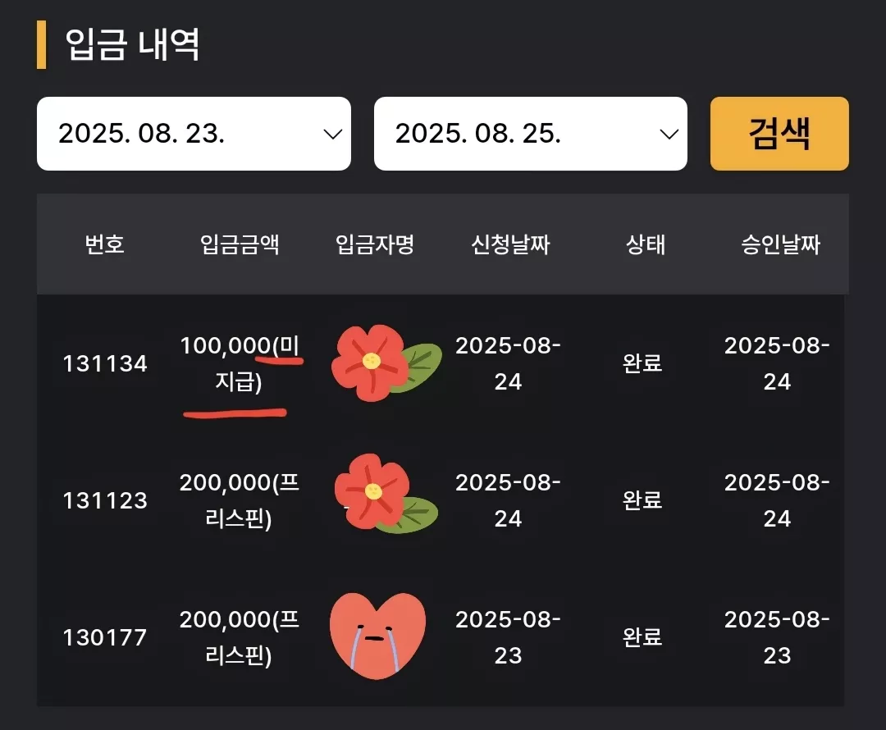This screenshot has width=886, height=730.
Task: Click 완료 status in row 130177
Action: coord(642,637)
